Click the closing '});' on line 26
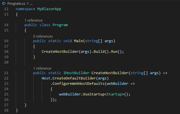180x114 pixels. click(54, 100)
